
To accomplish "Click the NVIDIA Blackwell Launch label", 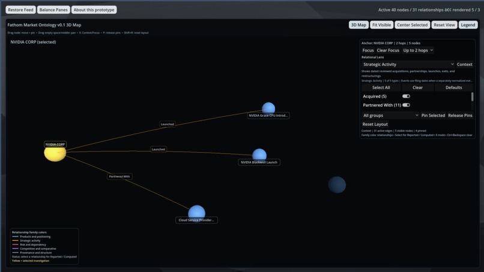I will (x=259, y=162).
